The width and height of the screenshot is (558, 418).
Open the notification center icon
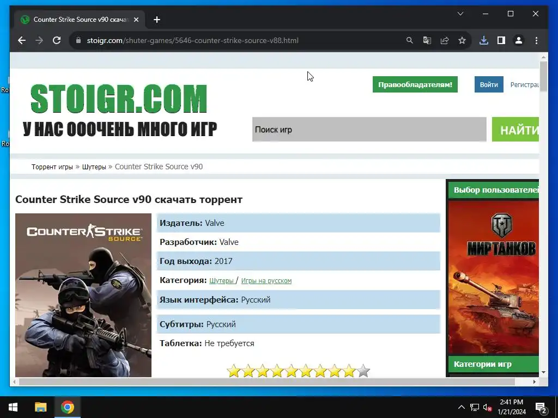coord(541,407)
